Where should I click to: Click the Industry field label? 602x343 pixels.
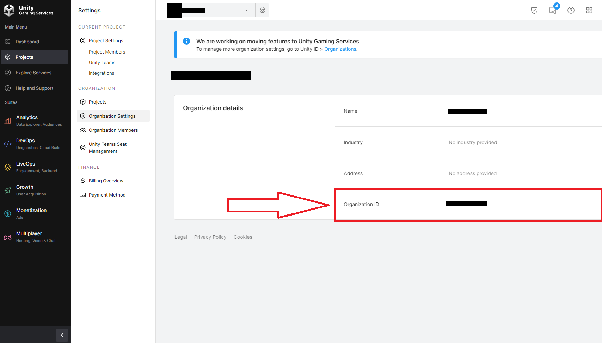click(353, 142)
